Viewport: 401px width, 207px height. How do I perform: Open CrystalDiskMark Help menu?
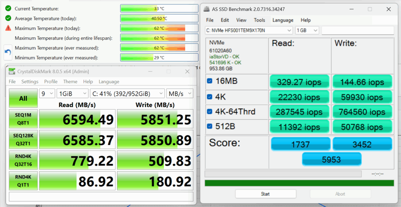(88, 81)
